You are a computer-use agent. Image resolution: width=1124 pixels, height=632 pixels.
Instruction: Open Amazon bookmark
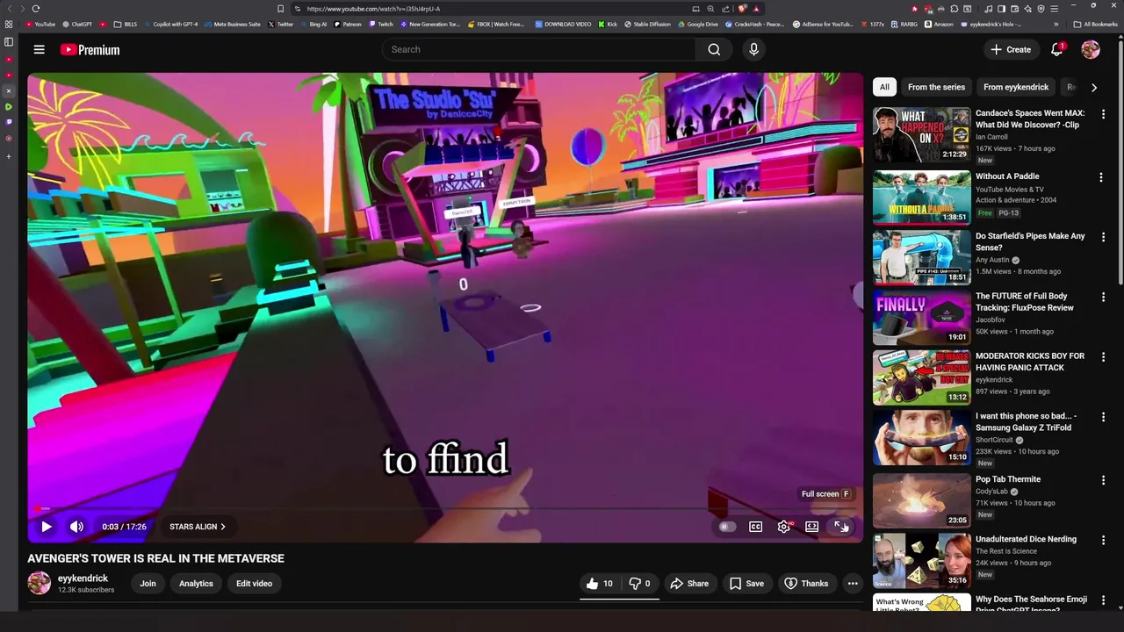point(939,25)
